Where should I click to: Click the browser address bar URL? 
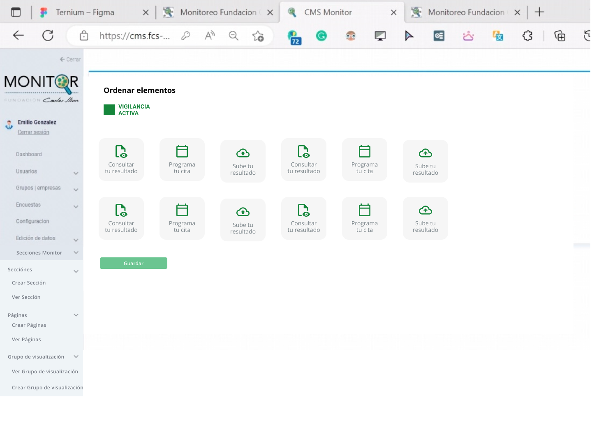(134, 36)
